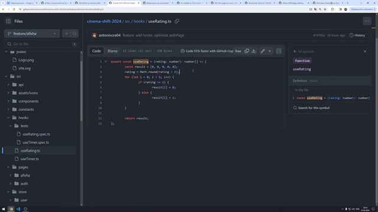The width and height of the screenshot is (378, 212).
Task: Open cinema-shift-2024 breadcrumb link
Action: [x=104, y=21]
